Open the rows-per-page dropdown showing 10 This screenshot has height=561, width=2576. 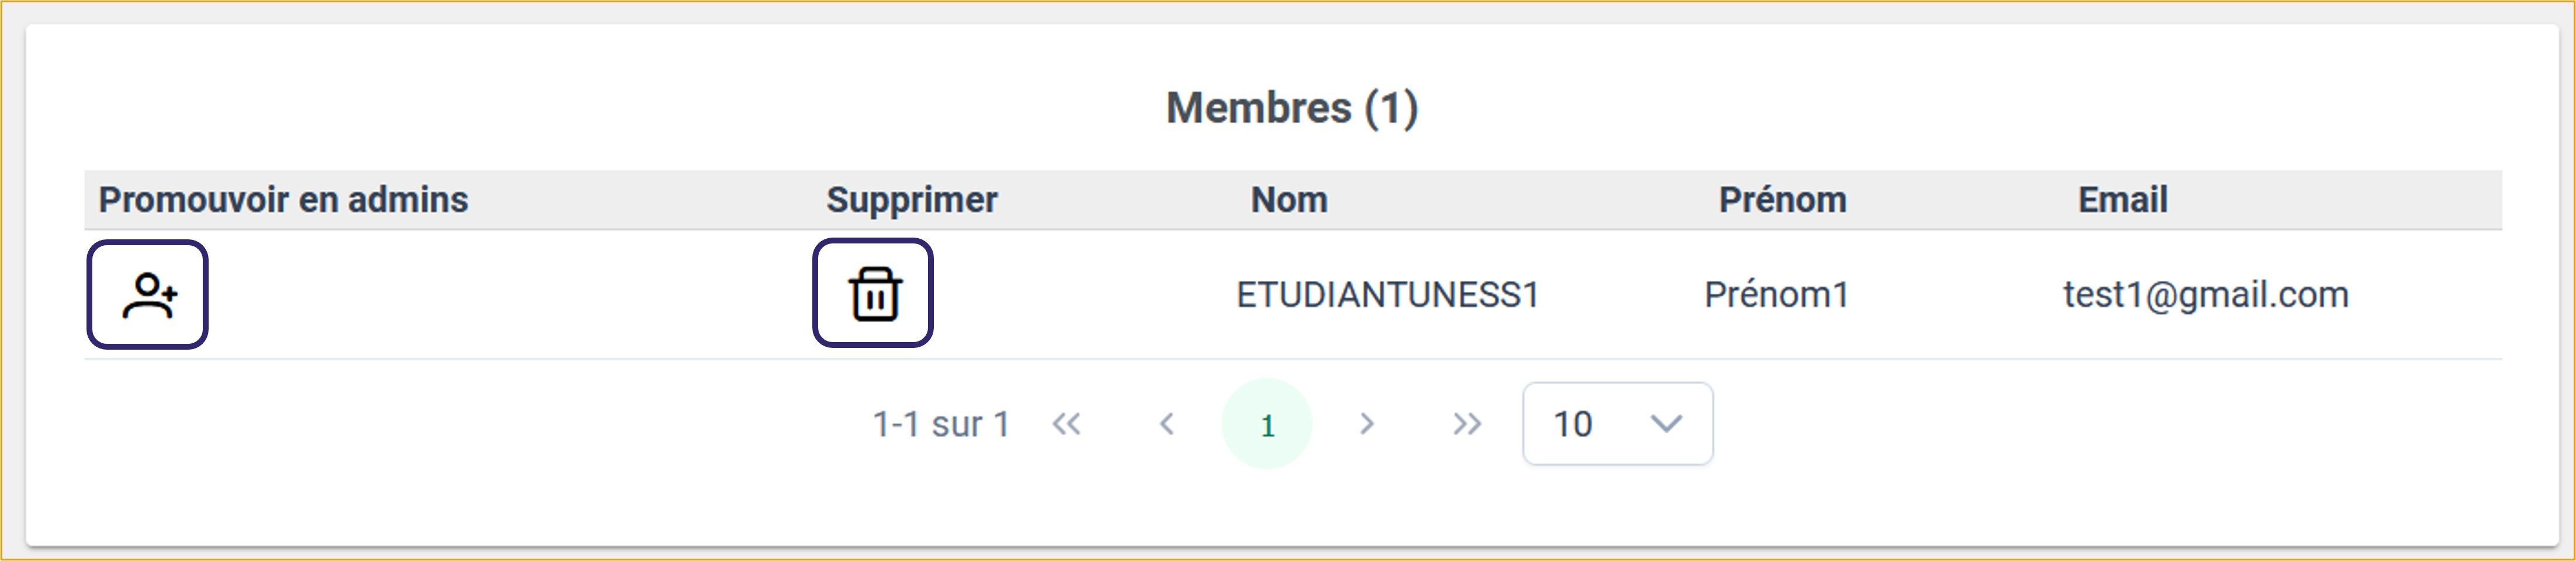tap(1616, 424)
